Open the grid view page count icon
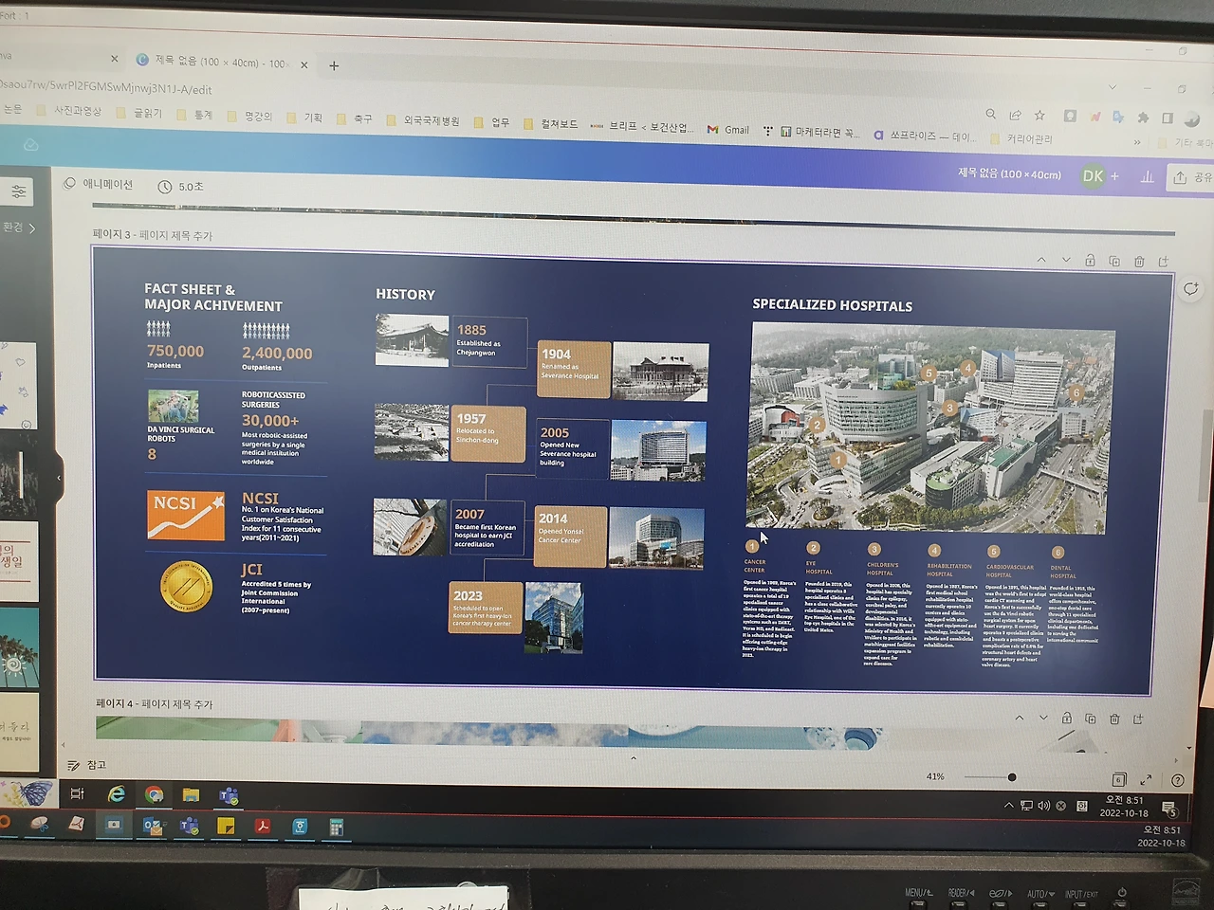 pyautogui.click(x=1118, y=779)
